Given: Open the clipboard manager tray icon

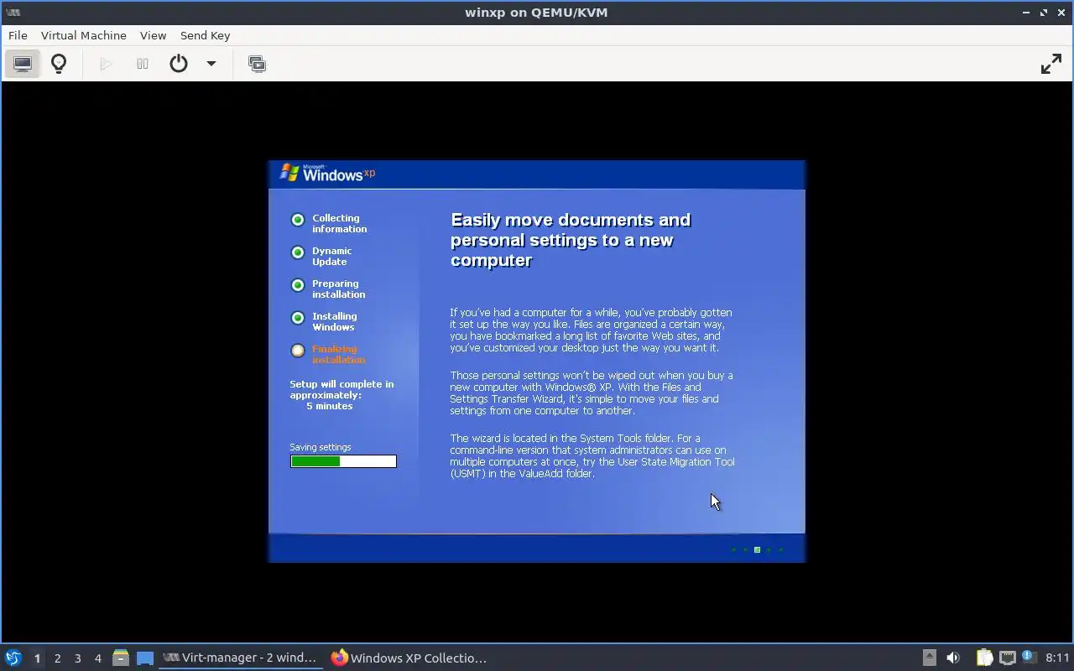Looking at the screenshot, I should [x=984, y=658].
